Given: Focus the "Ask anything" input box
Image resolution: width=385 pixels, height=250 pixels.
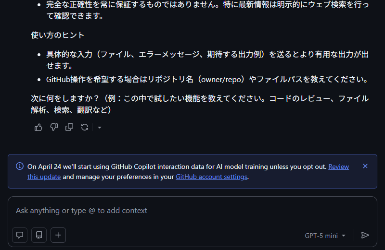Looking at the screenshot, I should click(x=192, y=211).
